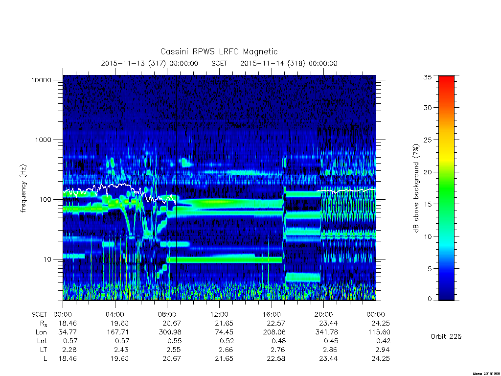The image size is (501, 376).
Task: Click the Lon value 74.45
Action: 224,332
